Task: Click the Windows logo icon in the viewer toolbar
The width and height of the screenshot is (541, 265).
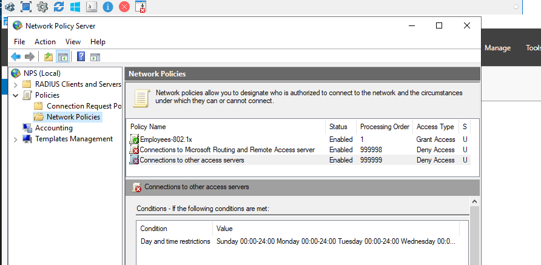Action: tap(75, 7)
